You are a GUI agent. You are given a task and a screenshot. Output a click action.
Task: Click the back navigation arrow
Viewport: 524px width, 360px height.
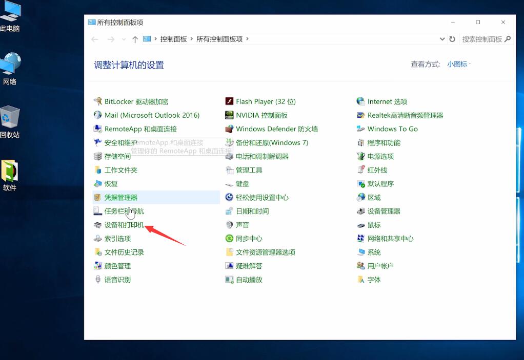click(95, 39)
